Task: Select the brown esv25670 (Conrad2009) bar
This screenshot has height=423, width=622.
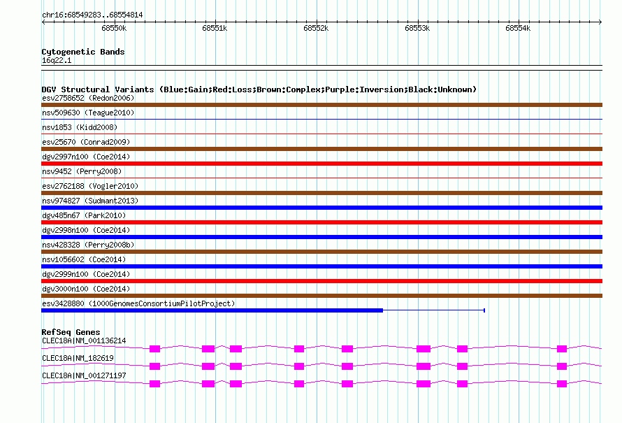Action: tap(321, 149)
